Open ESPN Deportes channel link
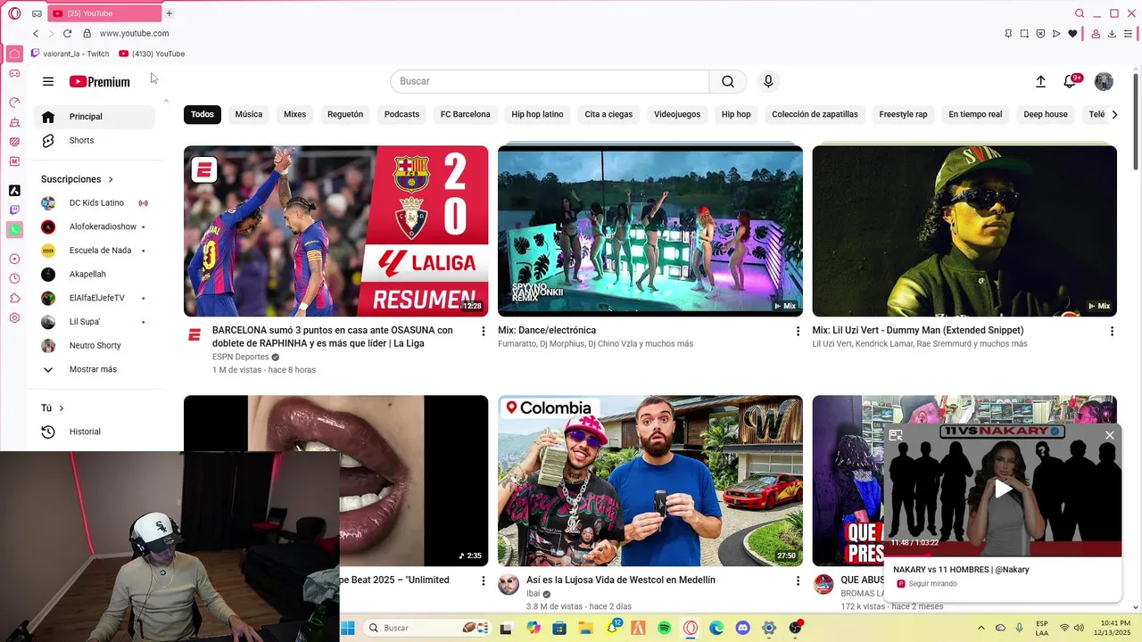The width and height of the screenshot is (1142, 642). pos(240,357)
